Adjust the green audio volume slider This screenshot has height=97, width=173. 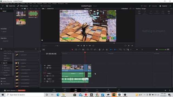tap(162, 50)
